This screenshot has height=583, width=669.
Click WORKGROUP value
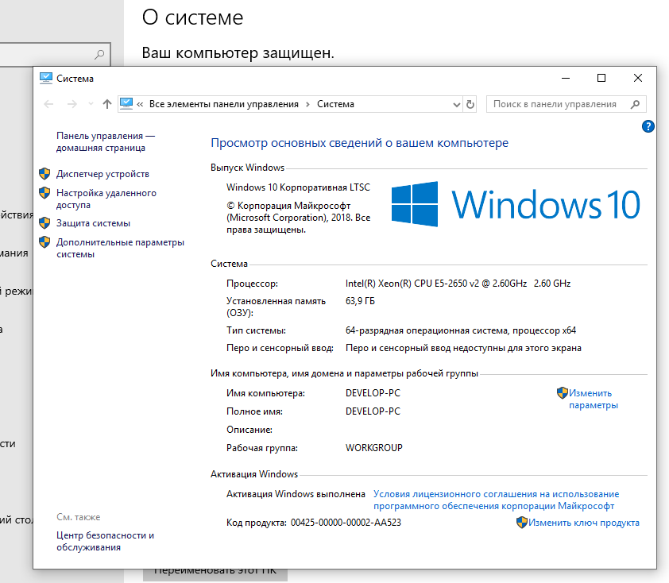click(x=373, y=448)
